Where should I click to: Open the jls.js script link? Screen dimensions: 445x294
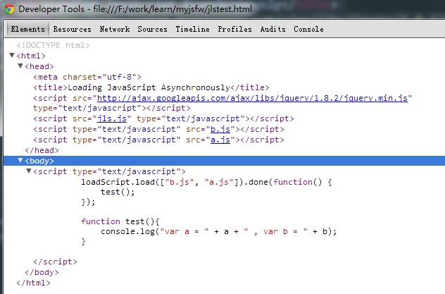(112, 118)
